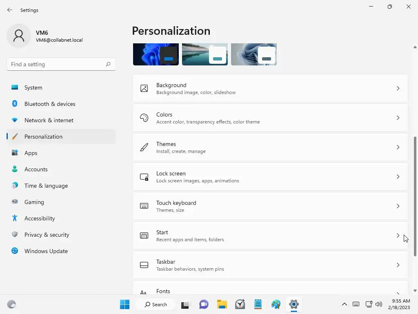Screen dimensions: 418x314
Task: Click the search magnifier in Find a setting
Action: tap(108, 64)
